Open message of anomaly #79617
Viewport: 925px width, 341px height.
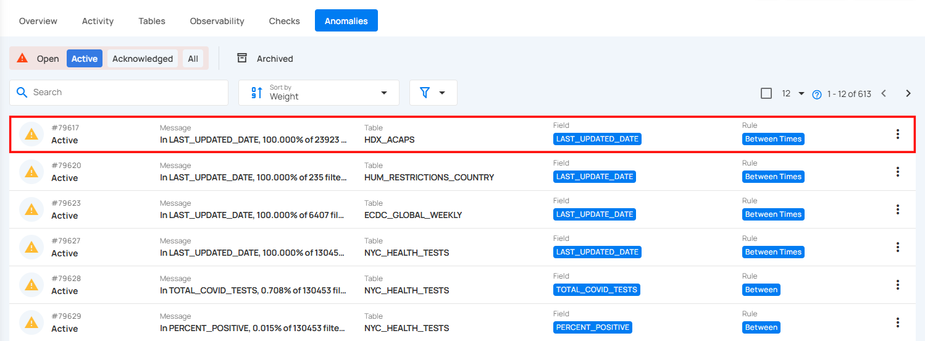[253, 140]
